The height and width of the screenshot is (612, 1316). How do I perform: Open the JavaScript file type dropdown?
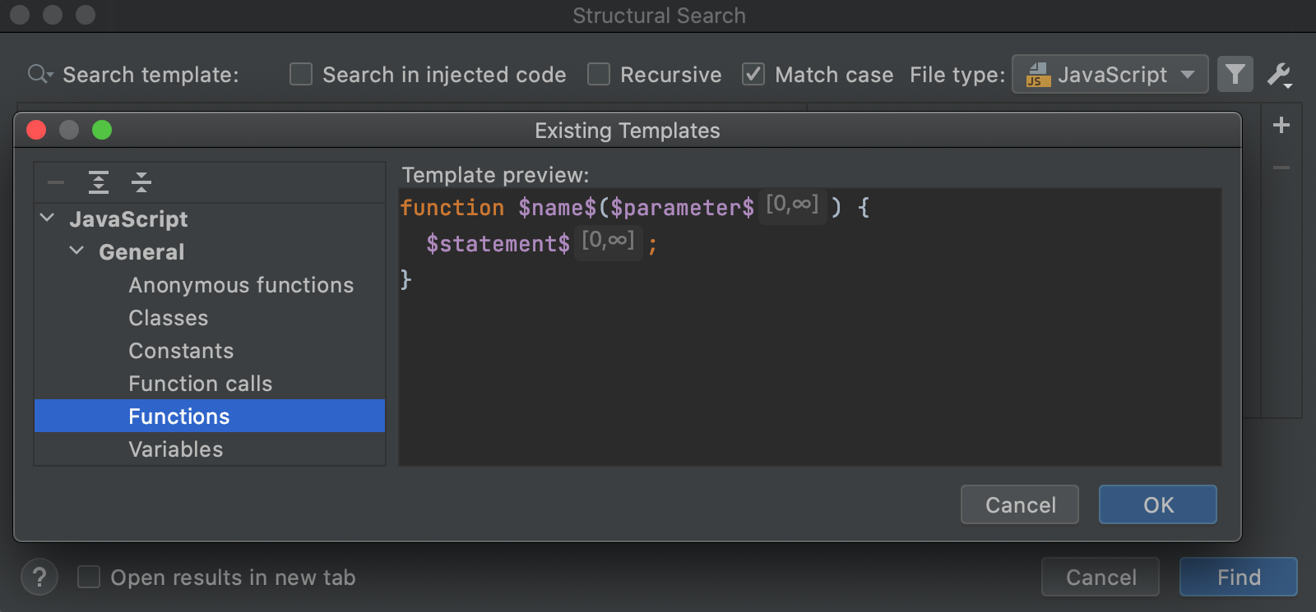point(1110,75)
